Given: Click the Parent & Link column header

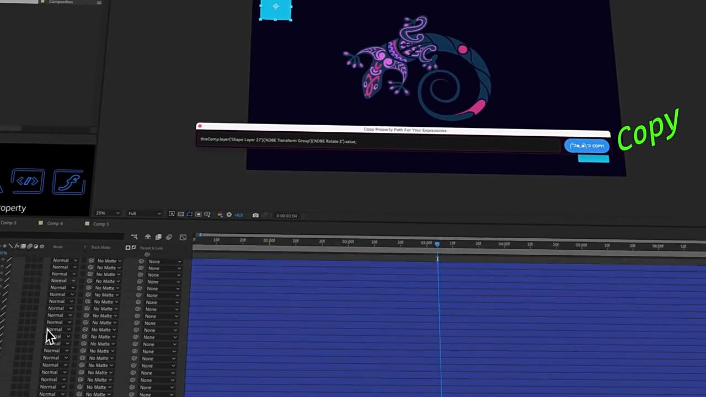Looking at the screenshot, I should pos(151,248).
